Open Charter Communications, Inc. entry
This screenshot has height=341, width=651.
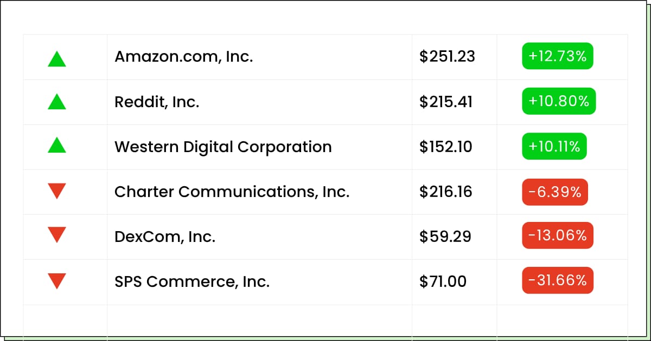point(232,192)
